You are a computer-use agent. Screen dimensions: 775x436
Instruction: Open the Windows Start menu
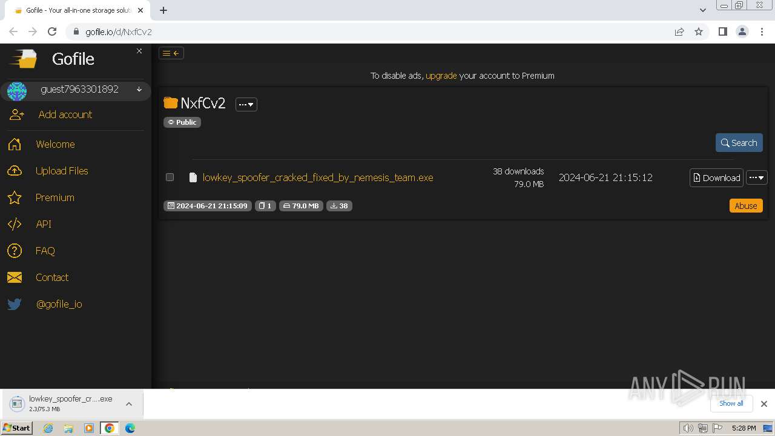click(17, 428)
